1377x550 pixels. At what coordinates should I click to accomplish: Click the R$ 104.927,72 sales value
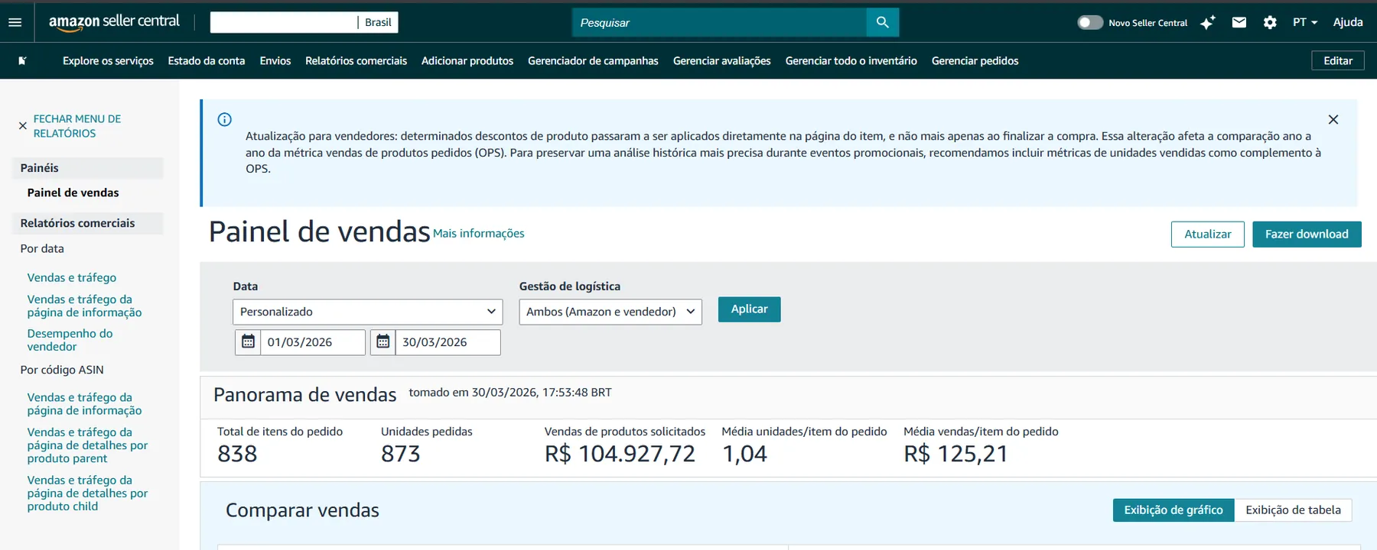(x=620, y=454)
